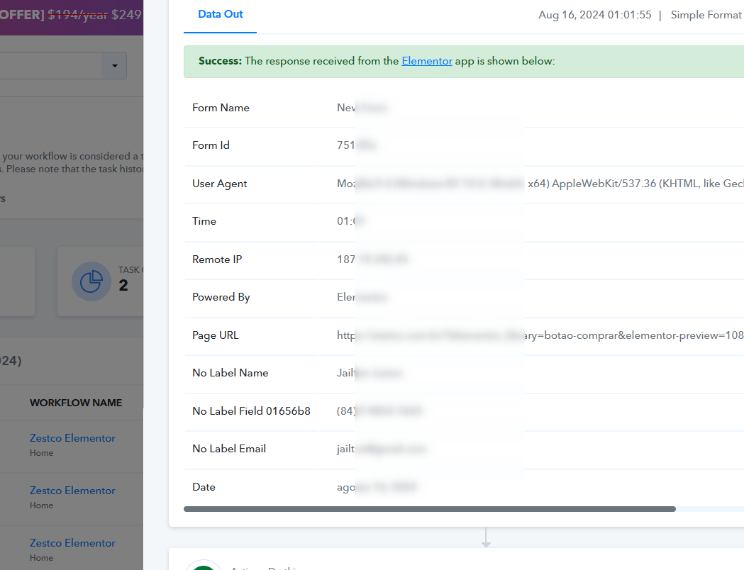
Task: Click the User Agent AppleWebKit value text
Action: tap(635, 184)
